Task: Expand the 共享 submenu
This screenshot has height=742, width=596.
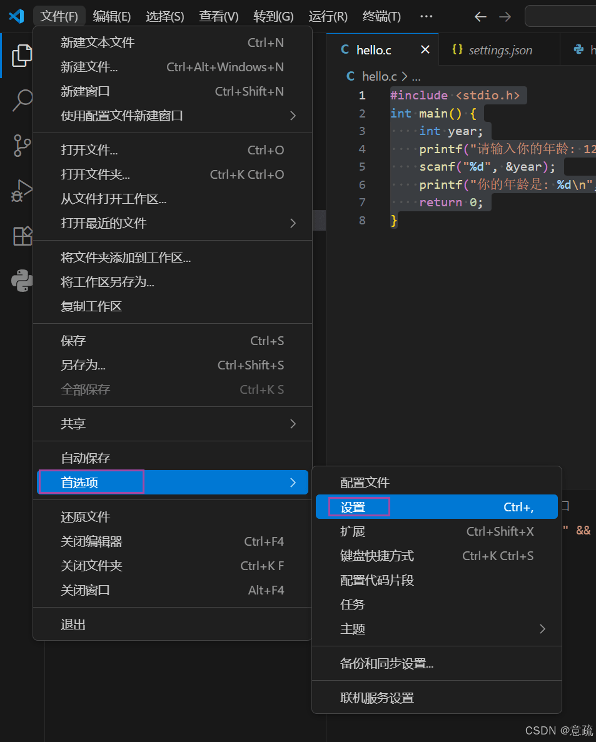Action: tap(173, 424)
